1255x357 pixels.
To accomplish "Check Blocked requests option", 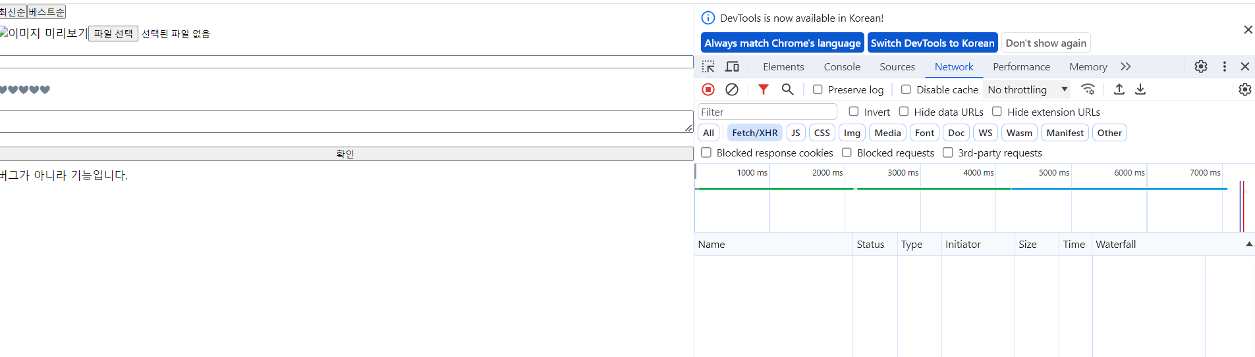I will pos(847,153).
